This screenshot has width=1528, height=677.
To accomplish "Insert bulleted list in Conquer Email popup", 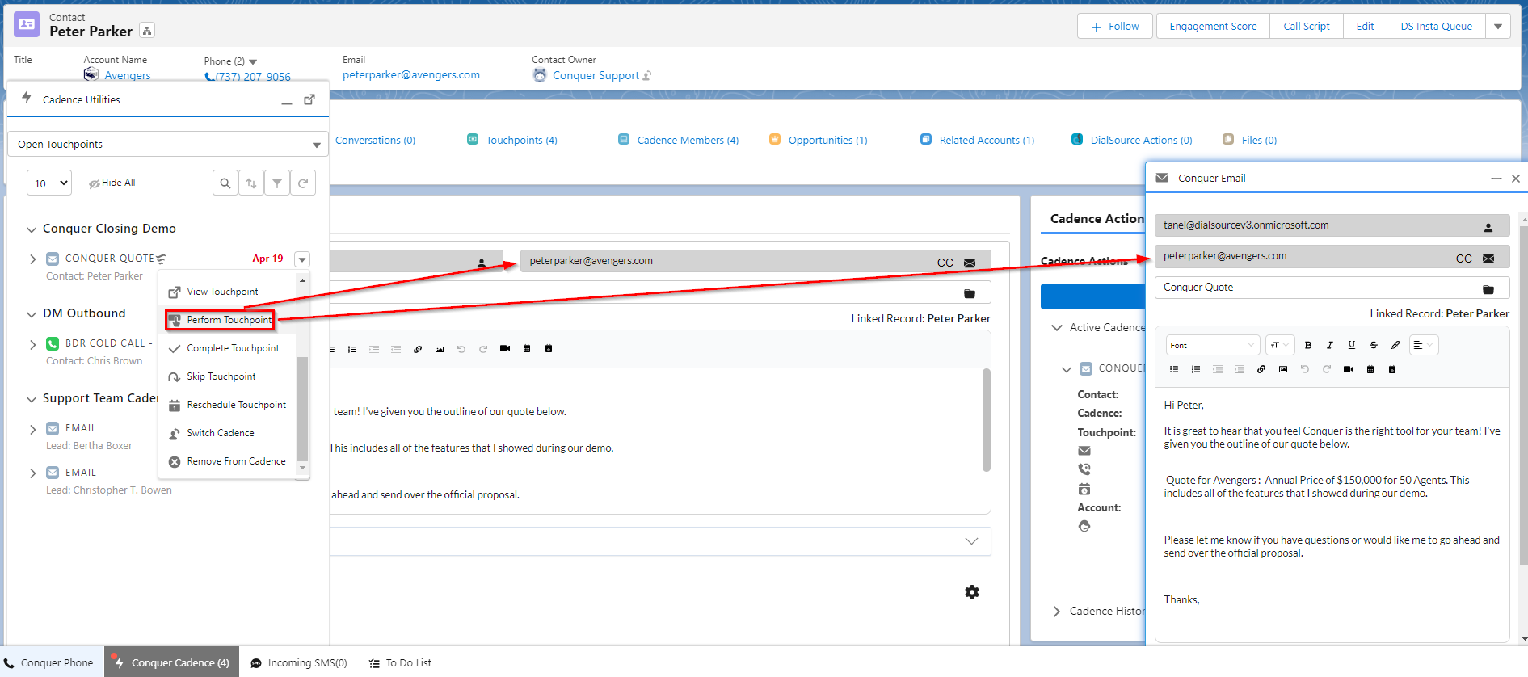I will point(1174,369).
